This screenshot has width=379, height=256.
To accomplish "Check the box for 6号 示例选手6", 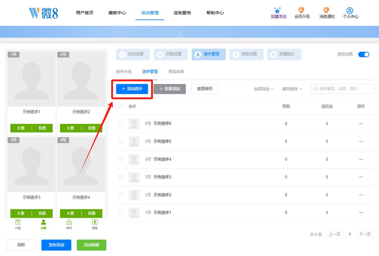I will pyautogui.click(x=121, y=123).
